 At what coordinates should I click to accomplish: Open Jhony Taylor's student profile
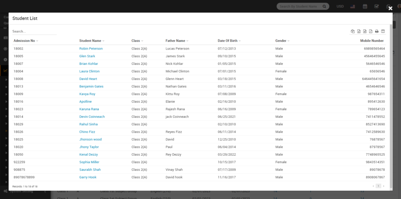point(89,147)
